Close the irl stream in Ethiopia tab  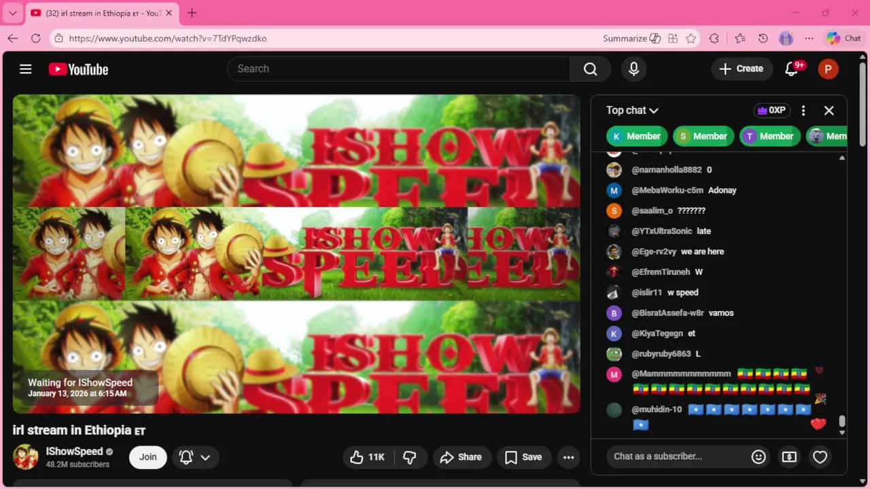169,13
